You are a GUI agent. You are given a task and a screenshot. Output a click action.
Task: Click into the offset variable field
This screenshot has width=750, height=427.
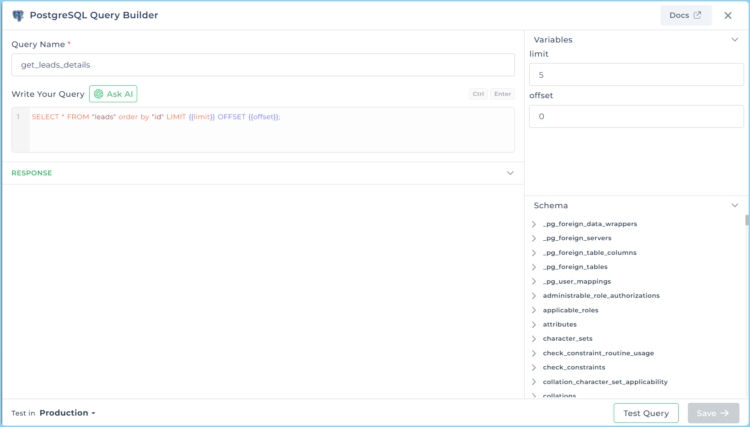coord(636,116)
